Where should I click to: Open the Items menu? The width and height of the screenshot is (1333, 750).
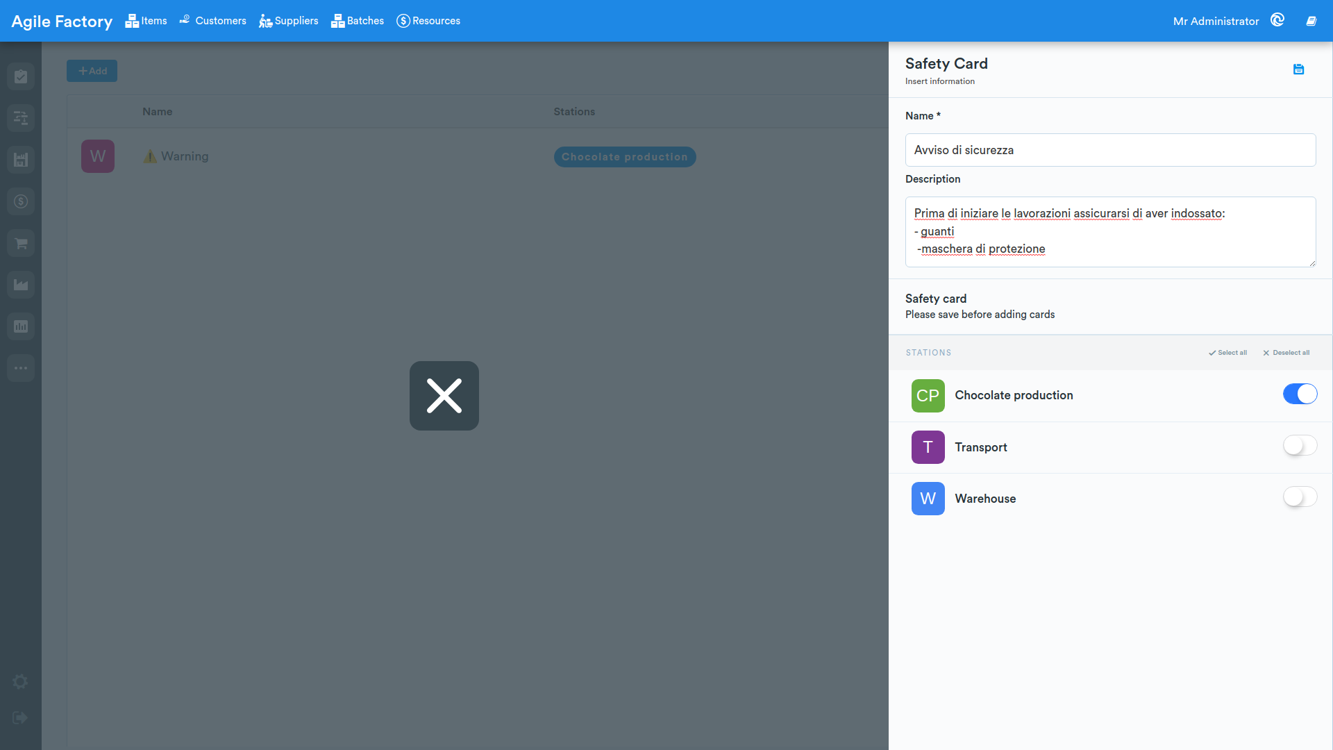click(x=146, y=21)
